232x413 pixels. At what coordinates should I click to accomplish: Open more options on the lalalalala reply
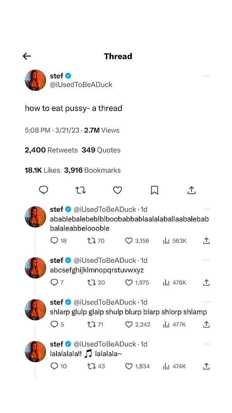coord(207,344)
